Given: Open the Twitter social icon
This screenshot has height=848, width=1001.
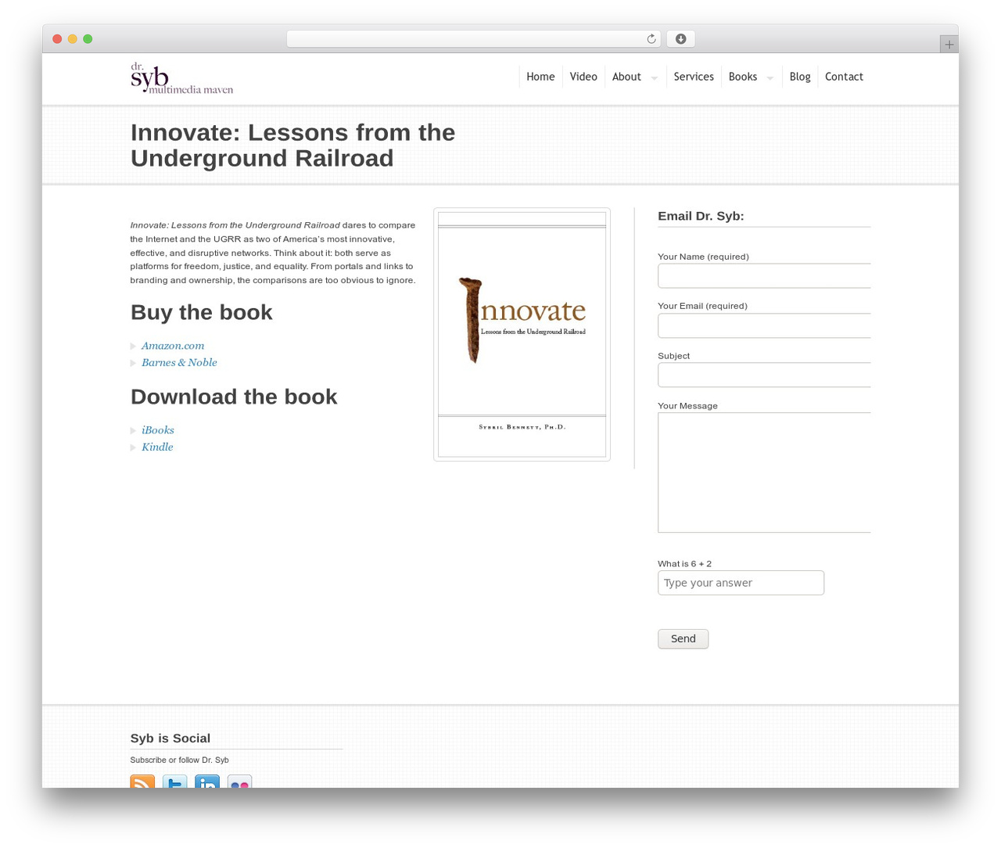Looking at the screenshot, I should tap(174, 782).
